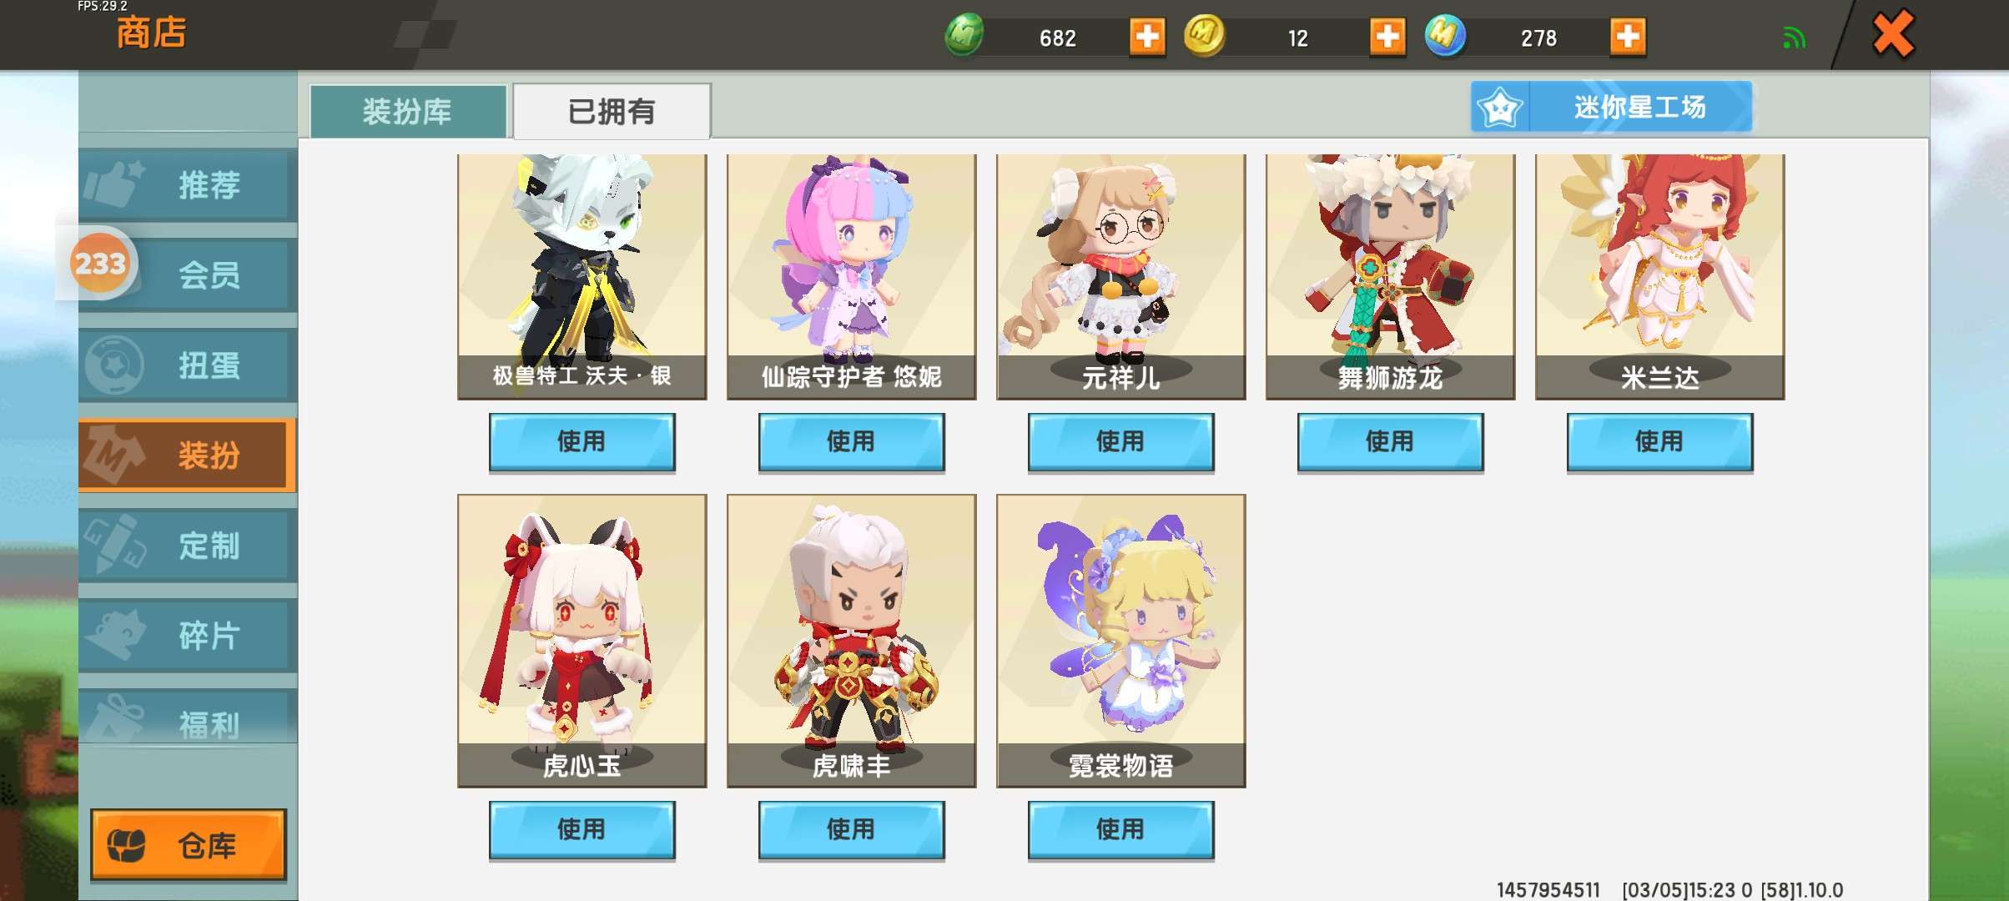Close the shop with the orange X
Image resolution: width=2009 pixels, height=901 pixels.
point(1893,34)
